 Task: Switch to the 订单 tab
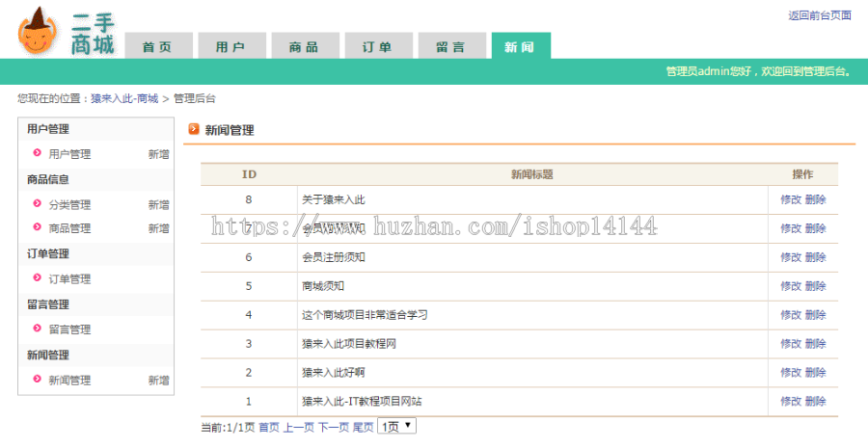(x=379, y=46)
